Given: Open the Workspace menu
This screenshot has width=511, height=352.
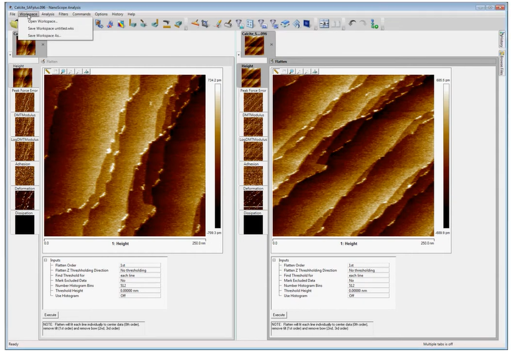Looking at the screenshot, I should 28,14.
